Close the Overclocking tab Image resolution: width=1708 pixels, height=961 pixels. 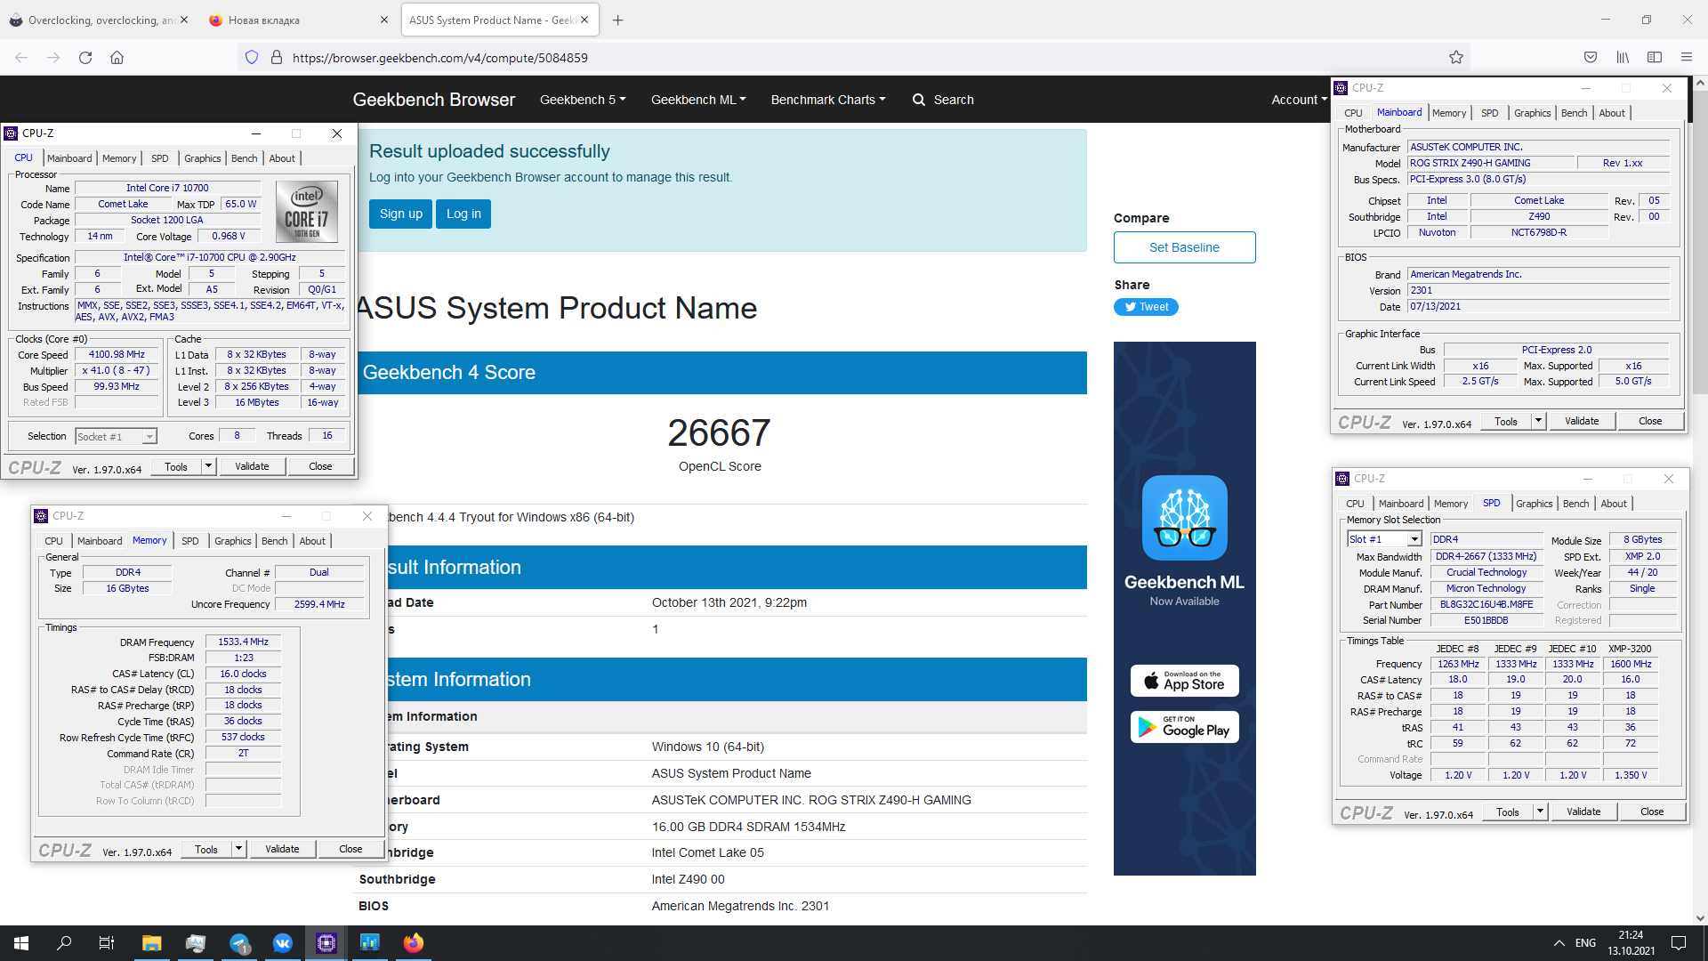click(184, 20)
